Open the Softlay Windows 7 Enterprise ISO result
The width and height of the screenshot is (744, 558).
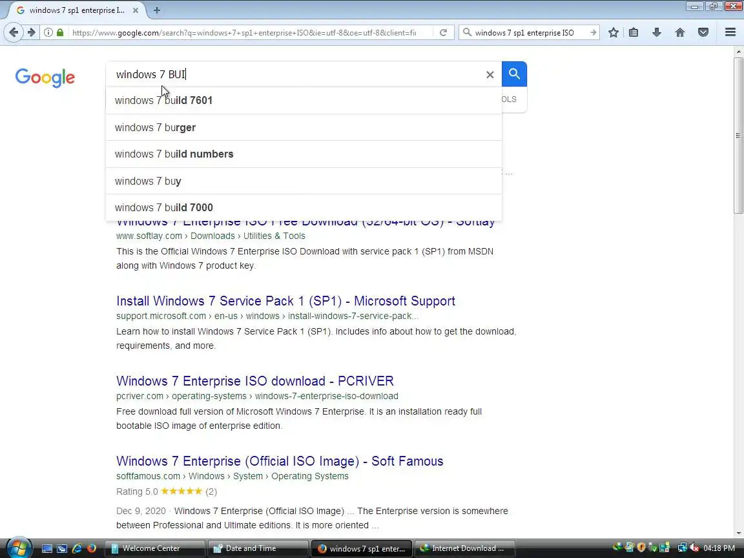(x=305, y=224)
